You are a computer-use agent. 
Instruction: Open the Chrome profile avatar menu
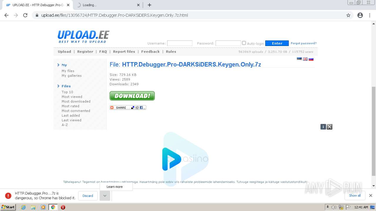tap(360, 15)
